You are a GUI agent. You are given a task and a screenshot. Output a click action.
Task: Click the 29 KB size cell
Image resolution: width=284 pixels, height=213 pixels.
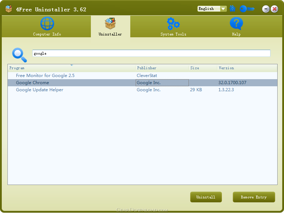[196, 90]
